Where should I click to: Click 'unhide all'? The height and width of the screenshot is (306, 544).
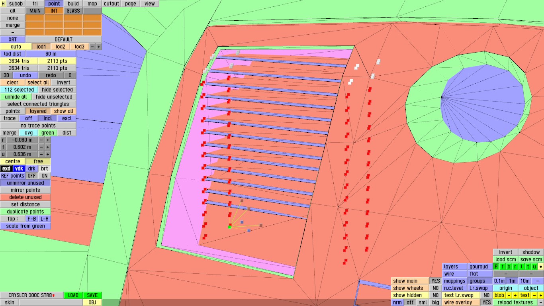[16, 97]
